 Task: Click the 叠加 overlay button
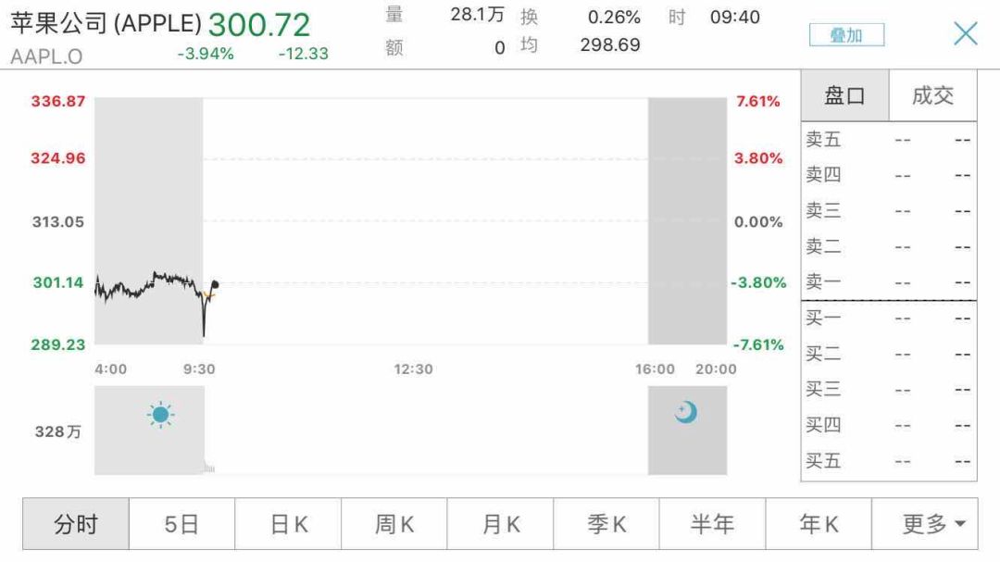tap(846, 35)
